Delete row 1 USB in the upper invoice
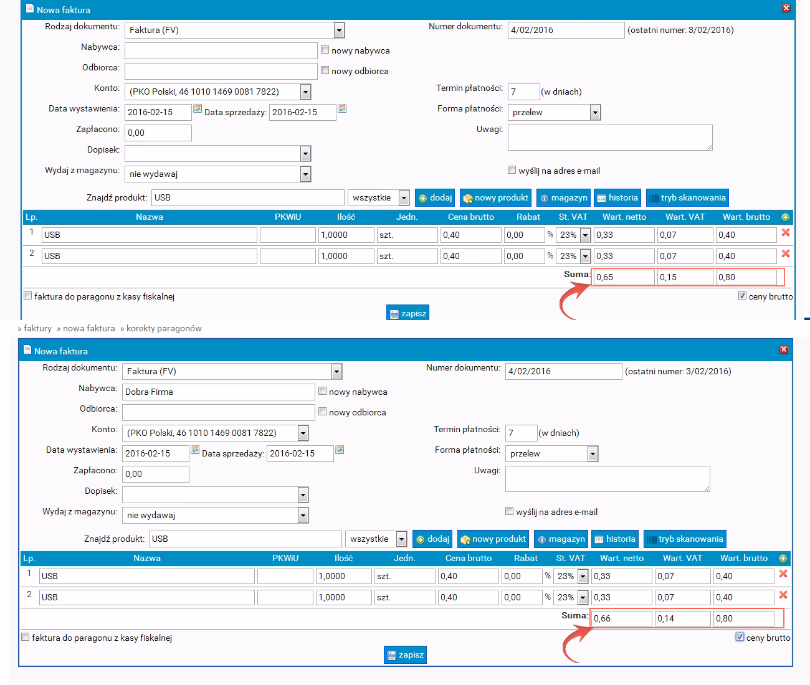The image size is (810, 685). (x=786, y=233)
